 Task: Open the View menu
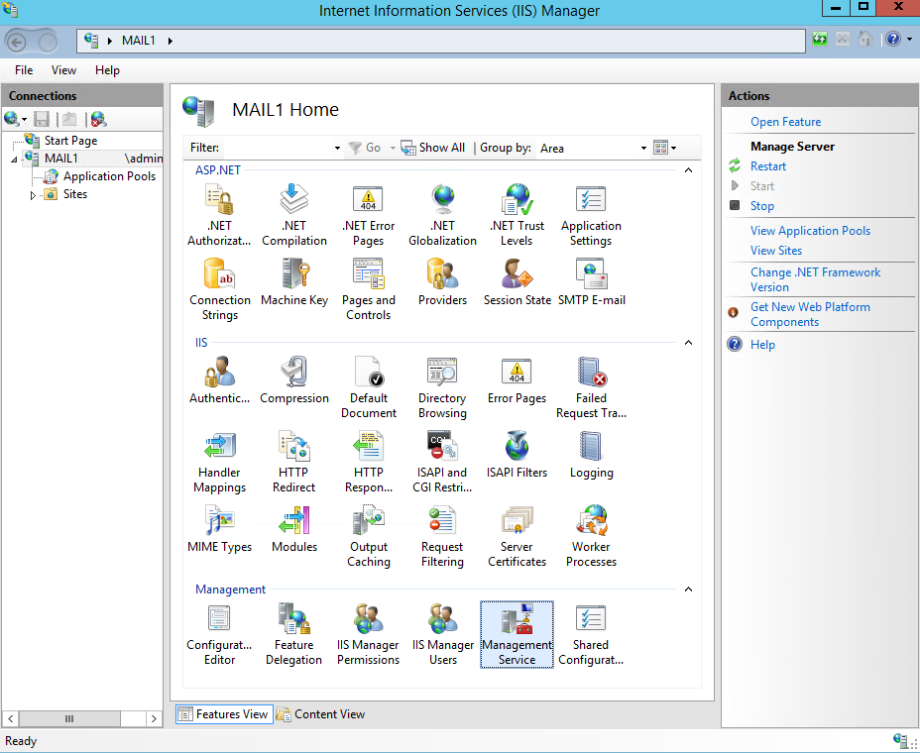[63, 70]
